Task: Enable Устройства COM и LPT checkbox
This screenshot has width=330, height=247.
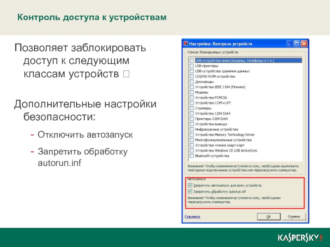Action: [191, 103]
